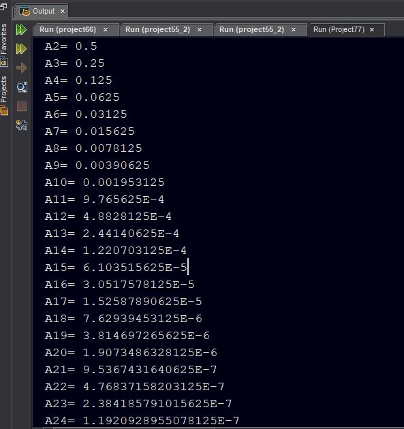Close the Run (Project77) tab
Screen dimensions: 404x429
point(372,30)
